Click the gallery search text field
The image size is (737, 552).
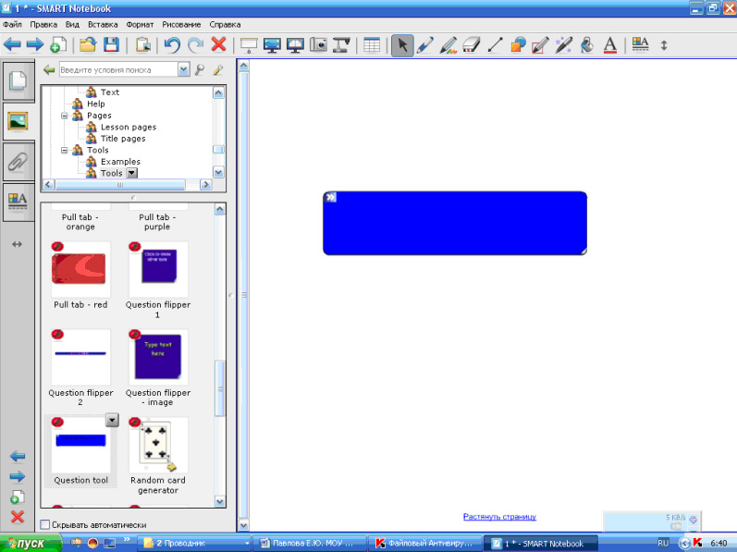[x=117, y=69]
